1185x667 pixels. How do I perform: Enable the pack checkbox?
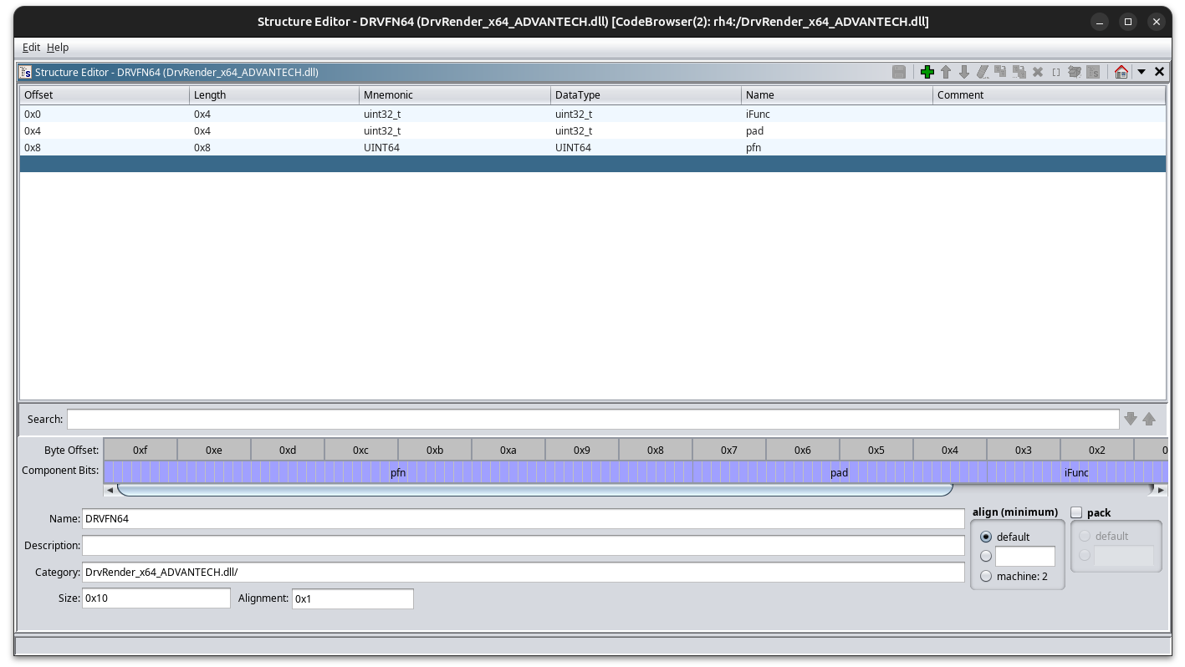[1076, 512]
